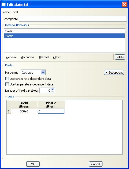Image resolution: width=129 pixels, height=169 pixels.
Task: Click into the Description text field
Action: click(73, 19)
